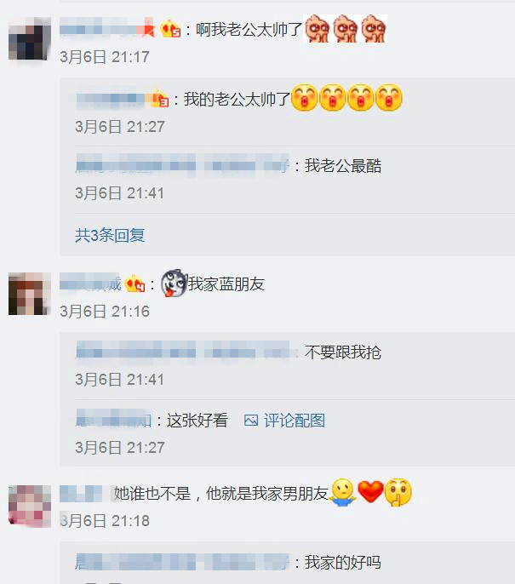The height and width of the screenshot is (584, 515).
Task: Click the husky dog emoji before 我家蓝朋友
Action: tap(174, 283)
